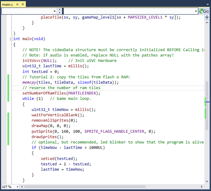Screen dimensions: 211x191
Task: Click the 'Game main loop.' comment
Action: click(x=71, y=98)
